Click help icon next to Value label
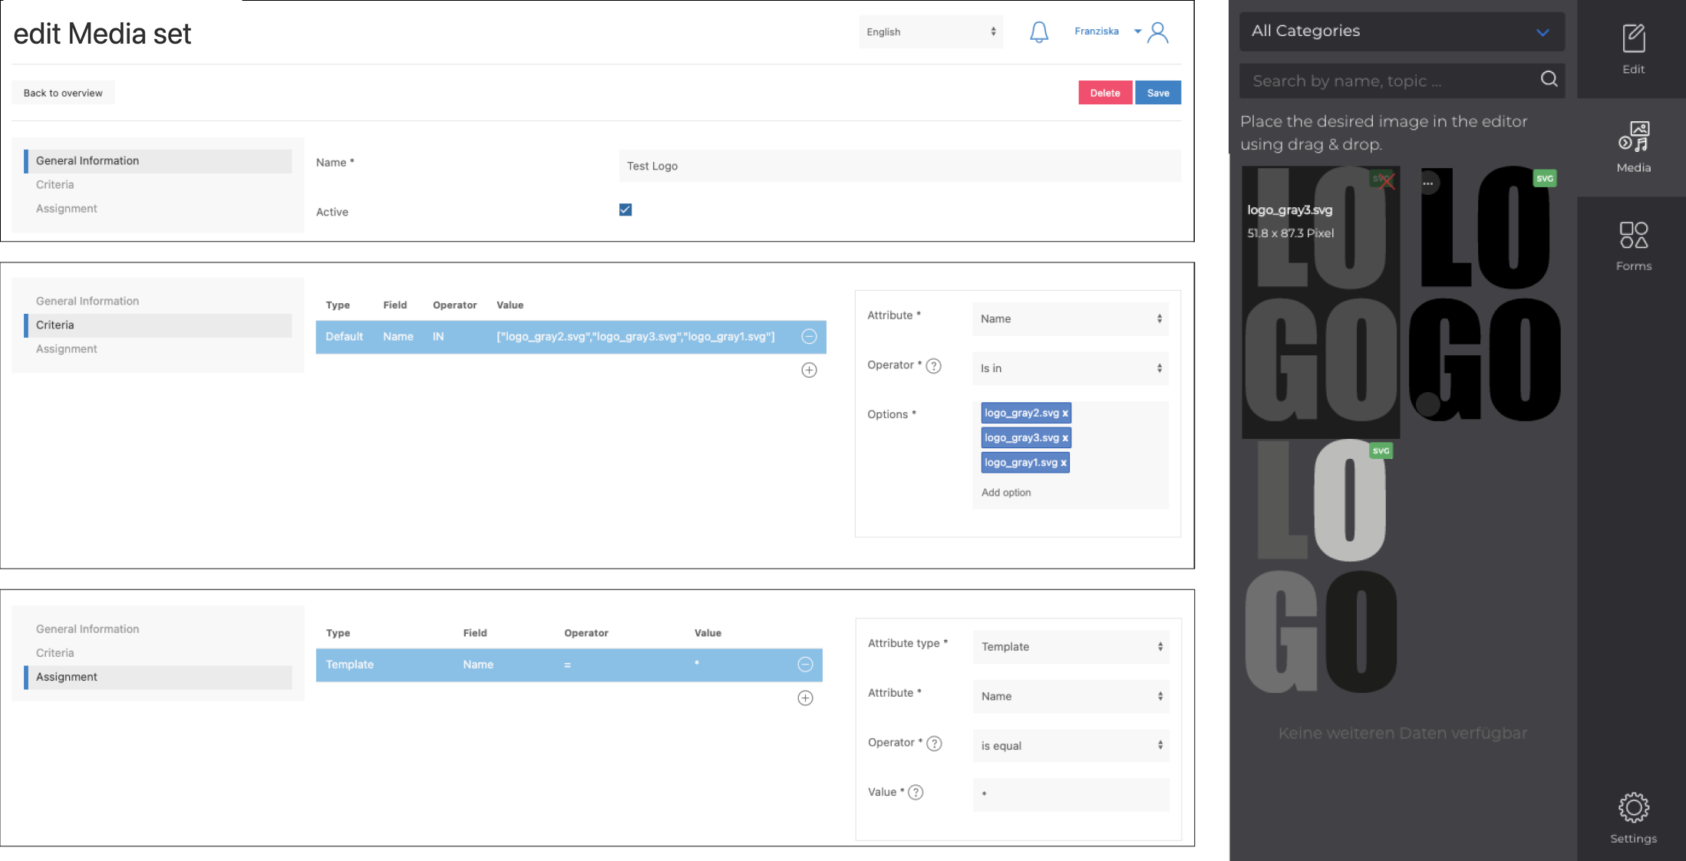The width and height of the screenshot is (1686, 861). [916, 792]
